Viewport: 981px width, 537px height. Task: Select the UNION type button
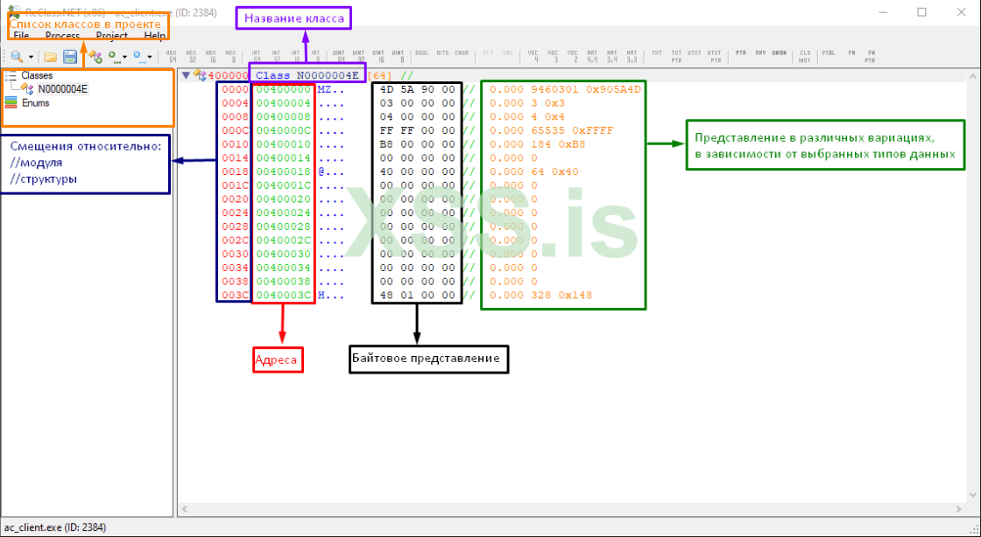pos(779,53)
